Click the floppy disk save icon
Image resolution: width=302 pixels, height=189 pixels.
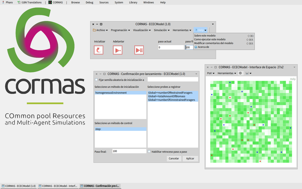247,73
